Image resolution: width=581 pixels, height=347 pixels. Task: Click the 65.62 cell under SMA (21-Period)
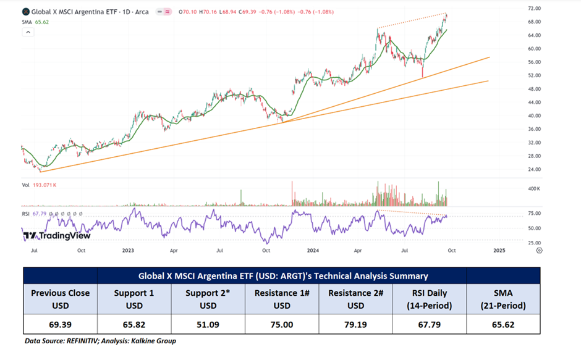coord(503,325)
